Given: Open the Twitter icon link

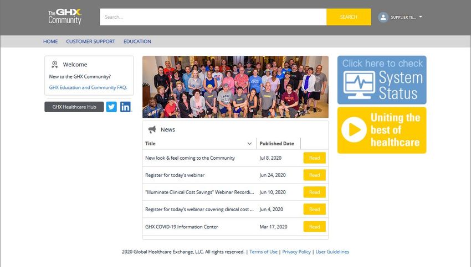Looking at the screenshot, I should click(111, 107).
